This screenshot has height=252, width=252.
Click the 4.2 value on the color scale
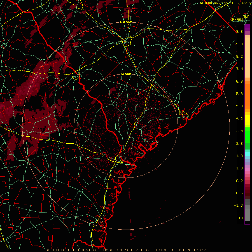(x=239, y=119)
